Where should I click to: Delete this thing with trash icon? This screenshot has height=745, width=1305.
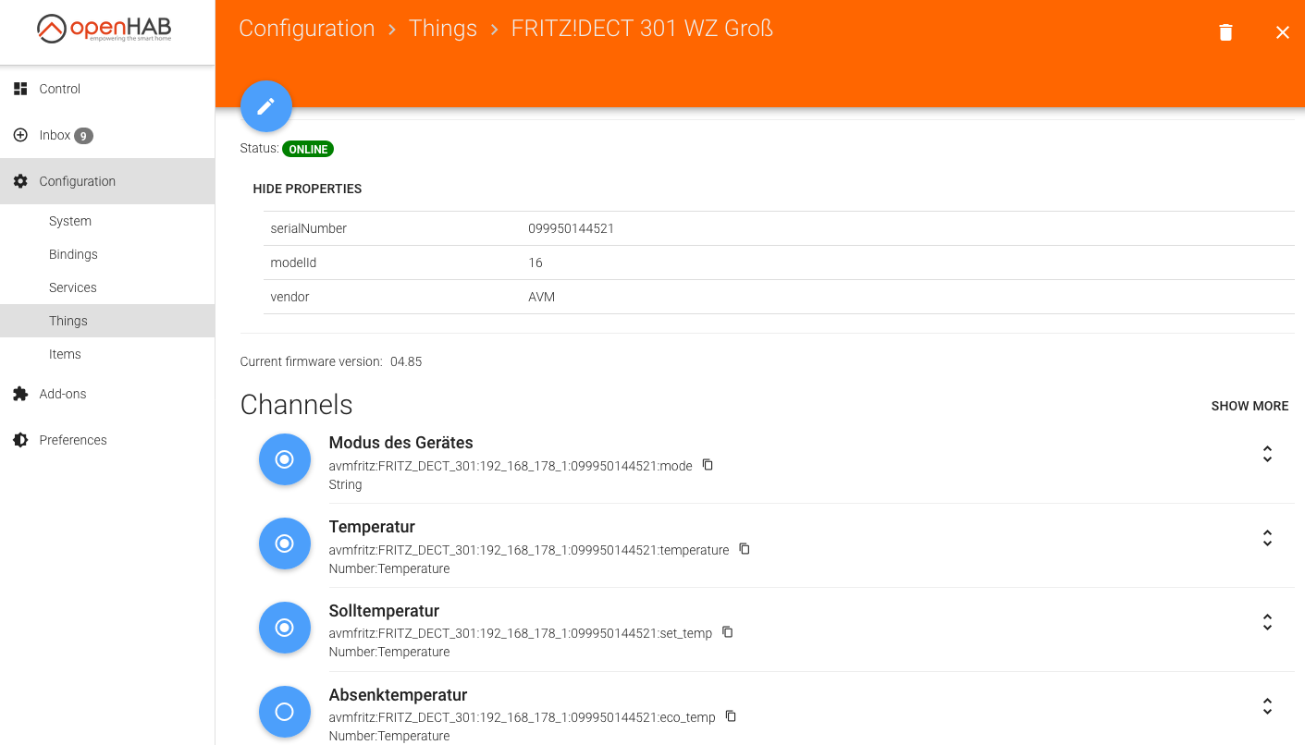click(x=1225, y=32)
